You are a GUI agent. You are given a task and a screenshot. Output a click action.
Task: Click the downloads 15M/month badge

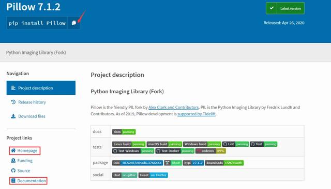pos(224,163)
